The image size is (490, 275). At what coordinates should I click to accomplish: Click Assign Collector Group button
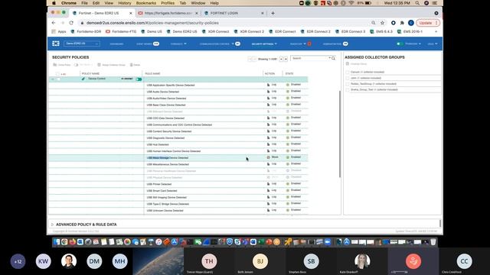111,65
